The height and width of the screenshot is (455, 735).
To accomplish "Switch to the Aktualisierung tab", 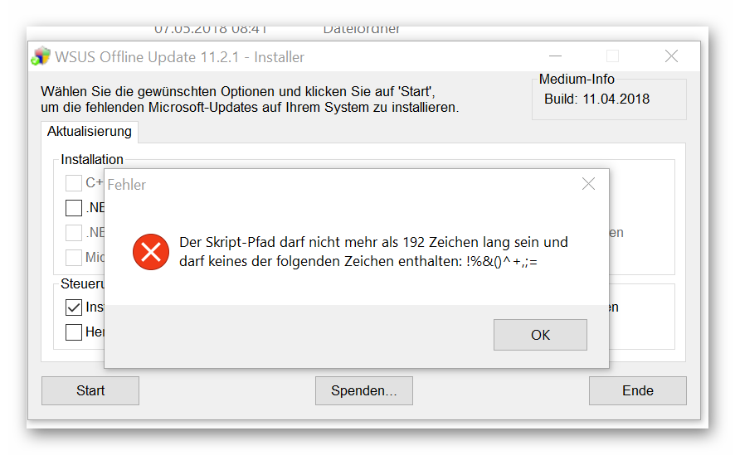I will tap(90, 132).
